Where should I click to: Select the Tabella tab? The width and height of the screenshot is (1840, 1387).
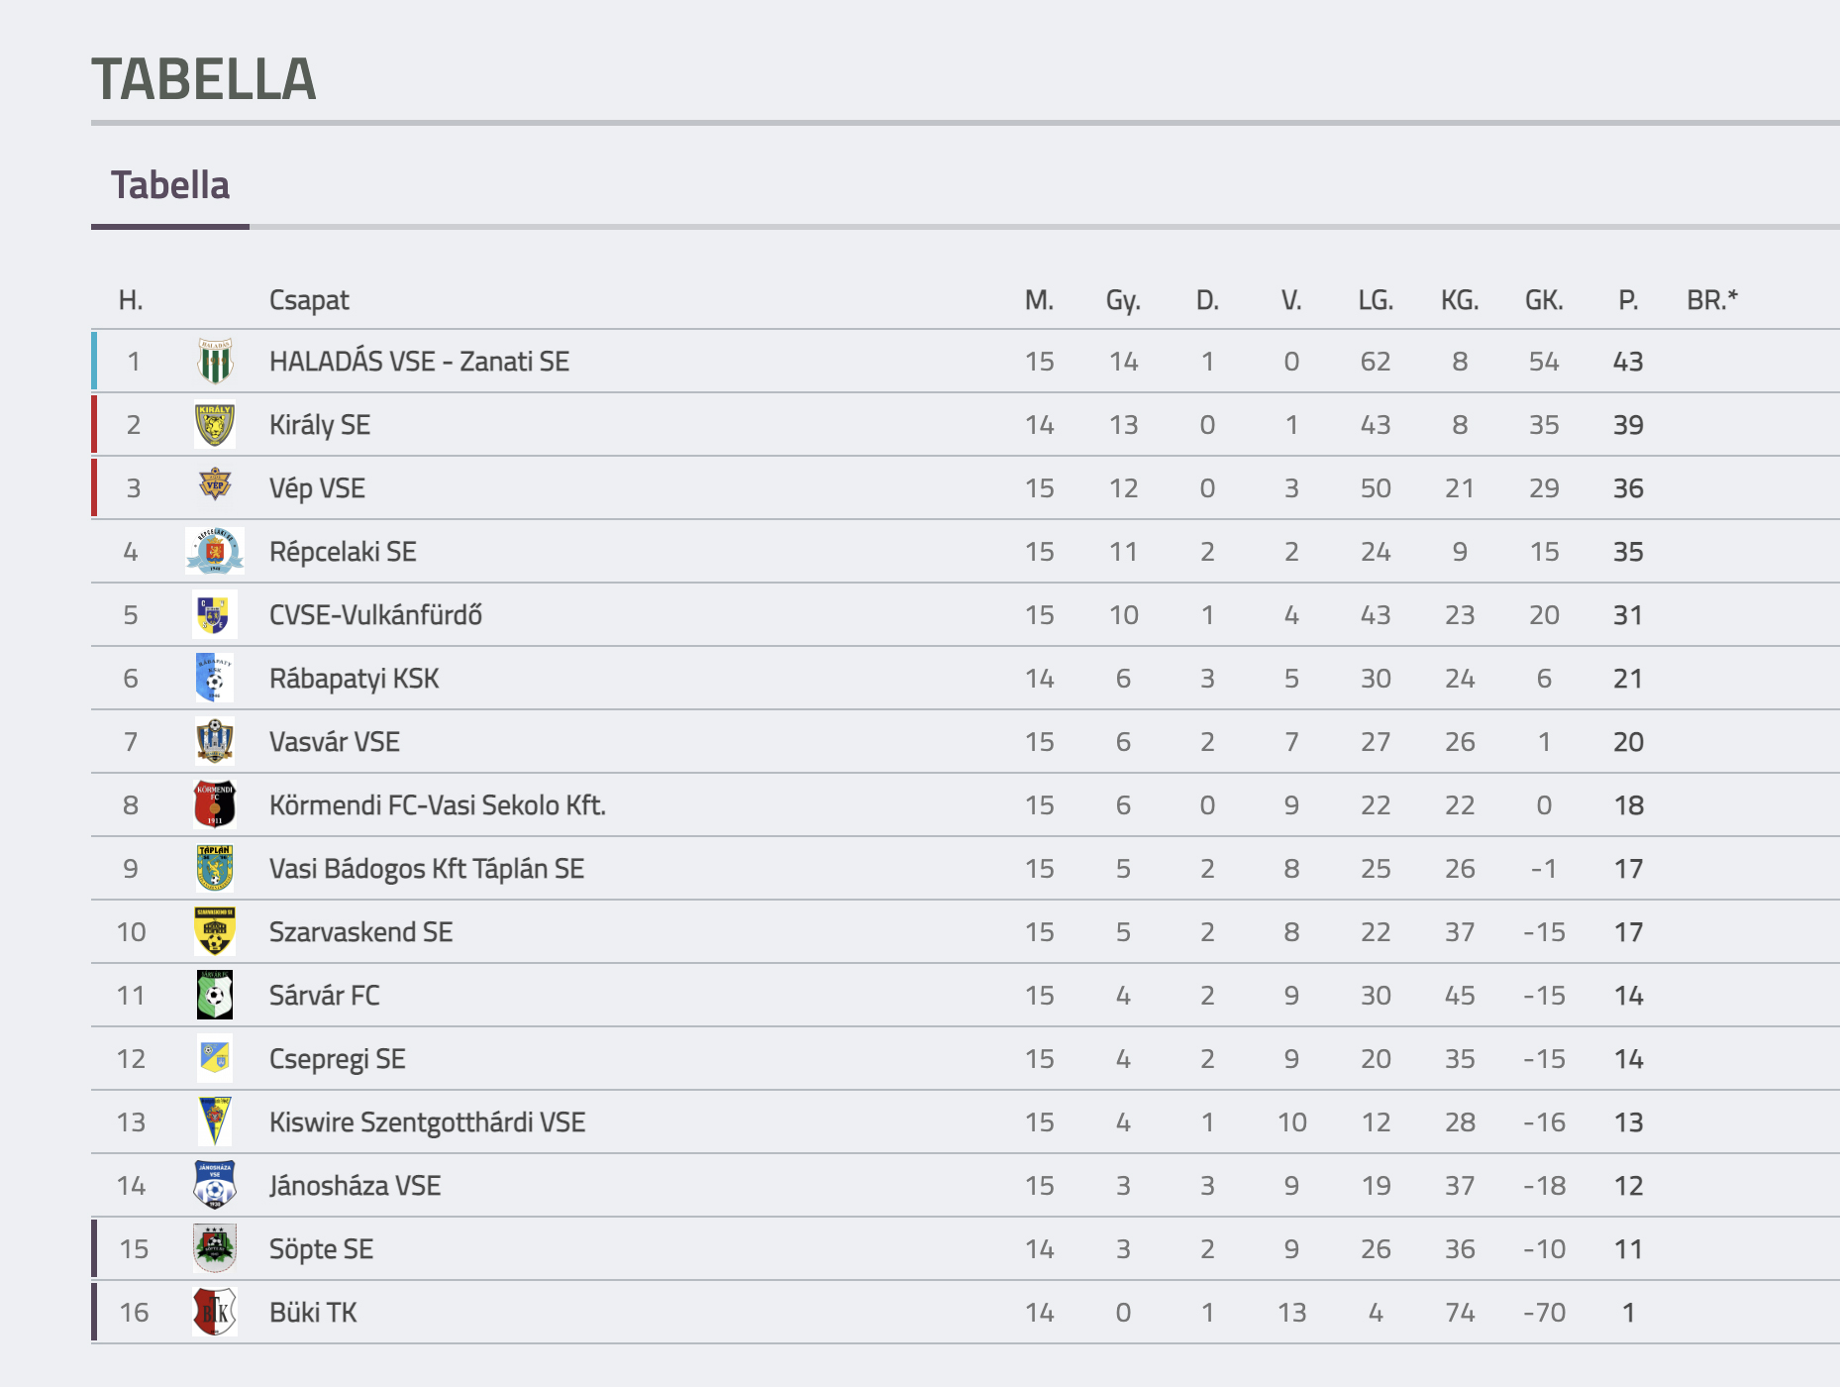(170, 185)
